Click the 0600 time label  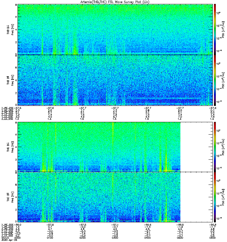(x=212, y=238)
